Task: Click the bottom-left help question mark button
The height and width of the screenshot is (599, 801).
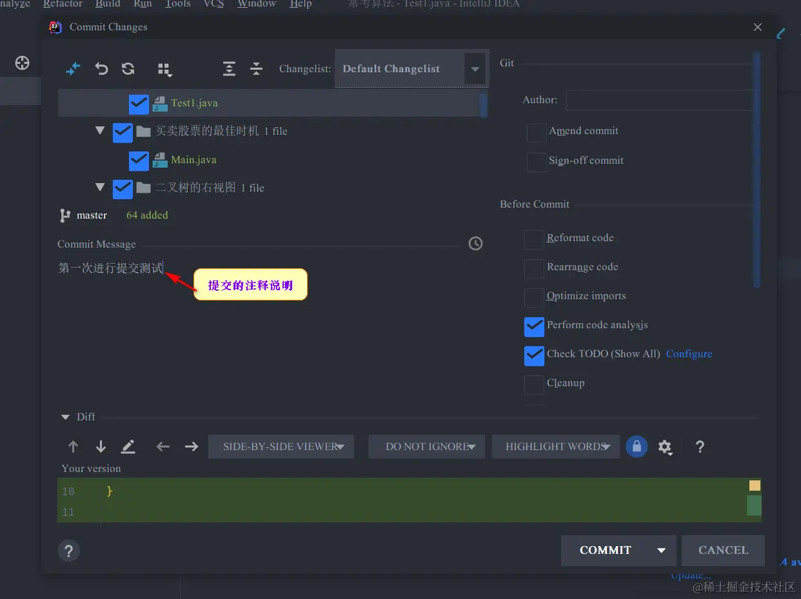Action: [69, 551]
